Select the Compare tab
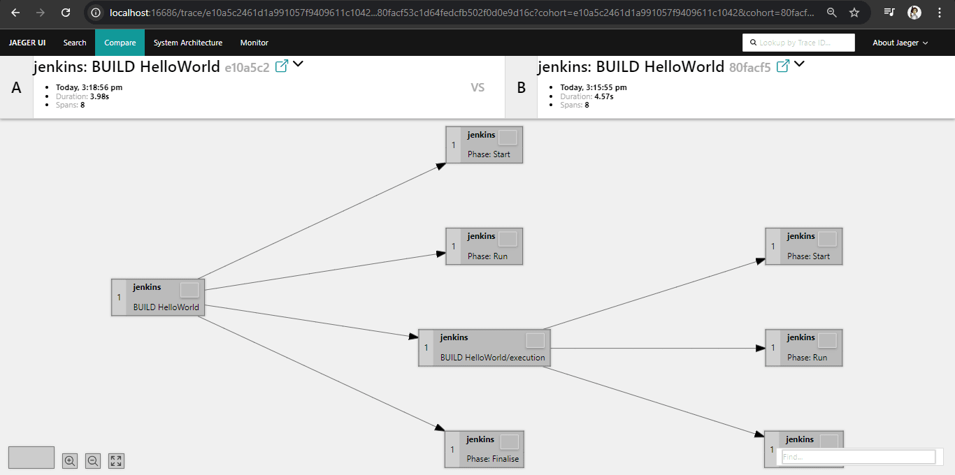955x475 pixels. (x=120, y=43)
